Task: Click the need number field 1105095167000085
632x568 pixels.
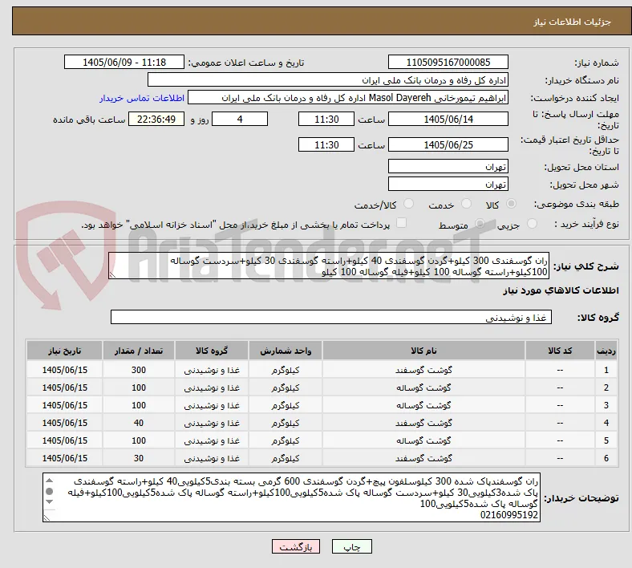Action: click(448, 62)
